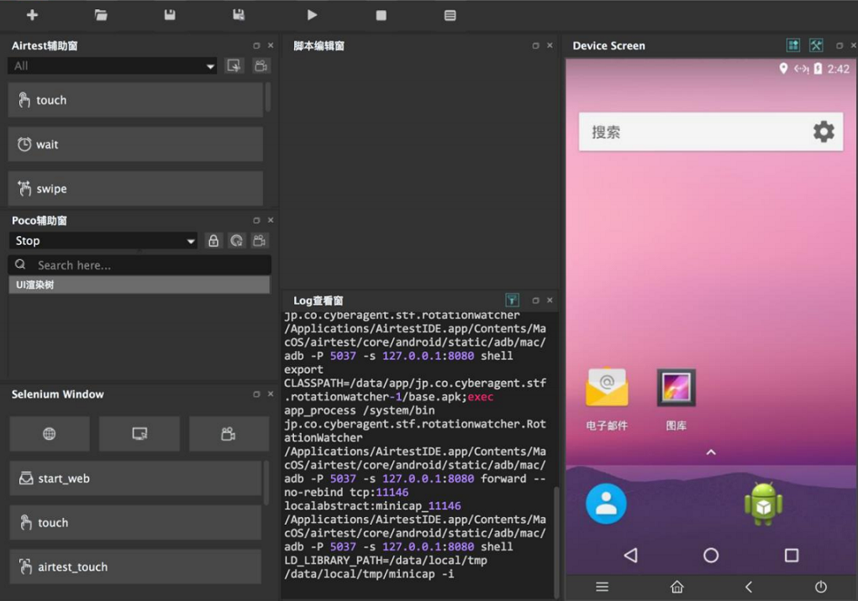This screenshot has width=858, height=601.
Task: Click the new script plus icon
Action: tap(32, 15)
